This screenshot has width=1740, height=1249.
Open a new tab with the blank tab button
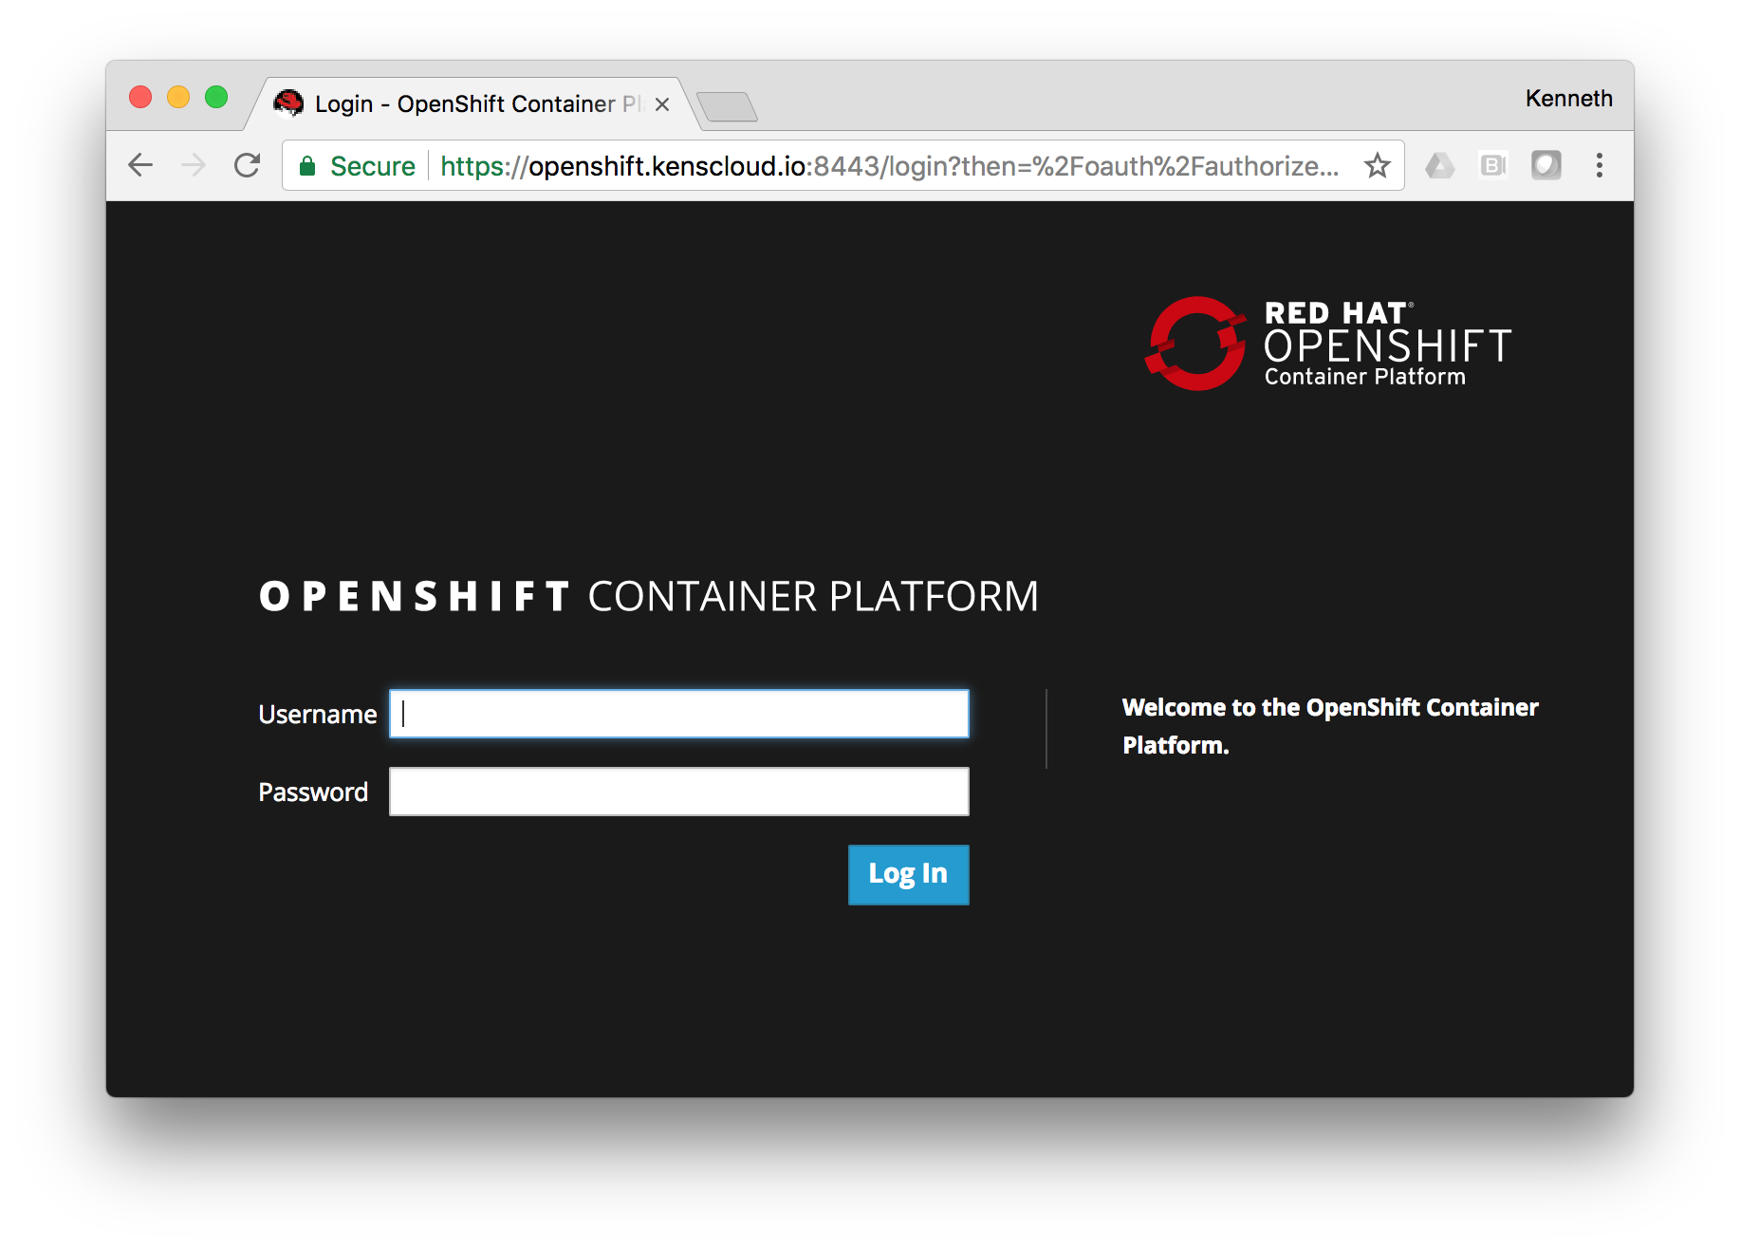point(727,106)
